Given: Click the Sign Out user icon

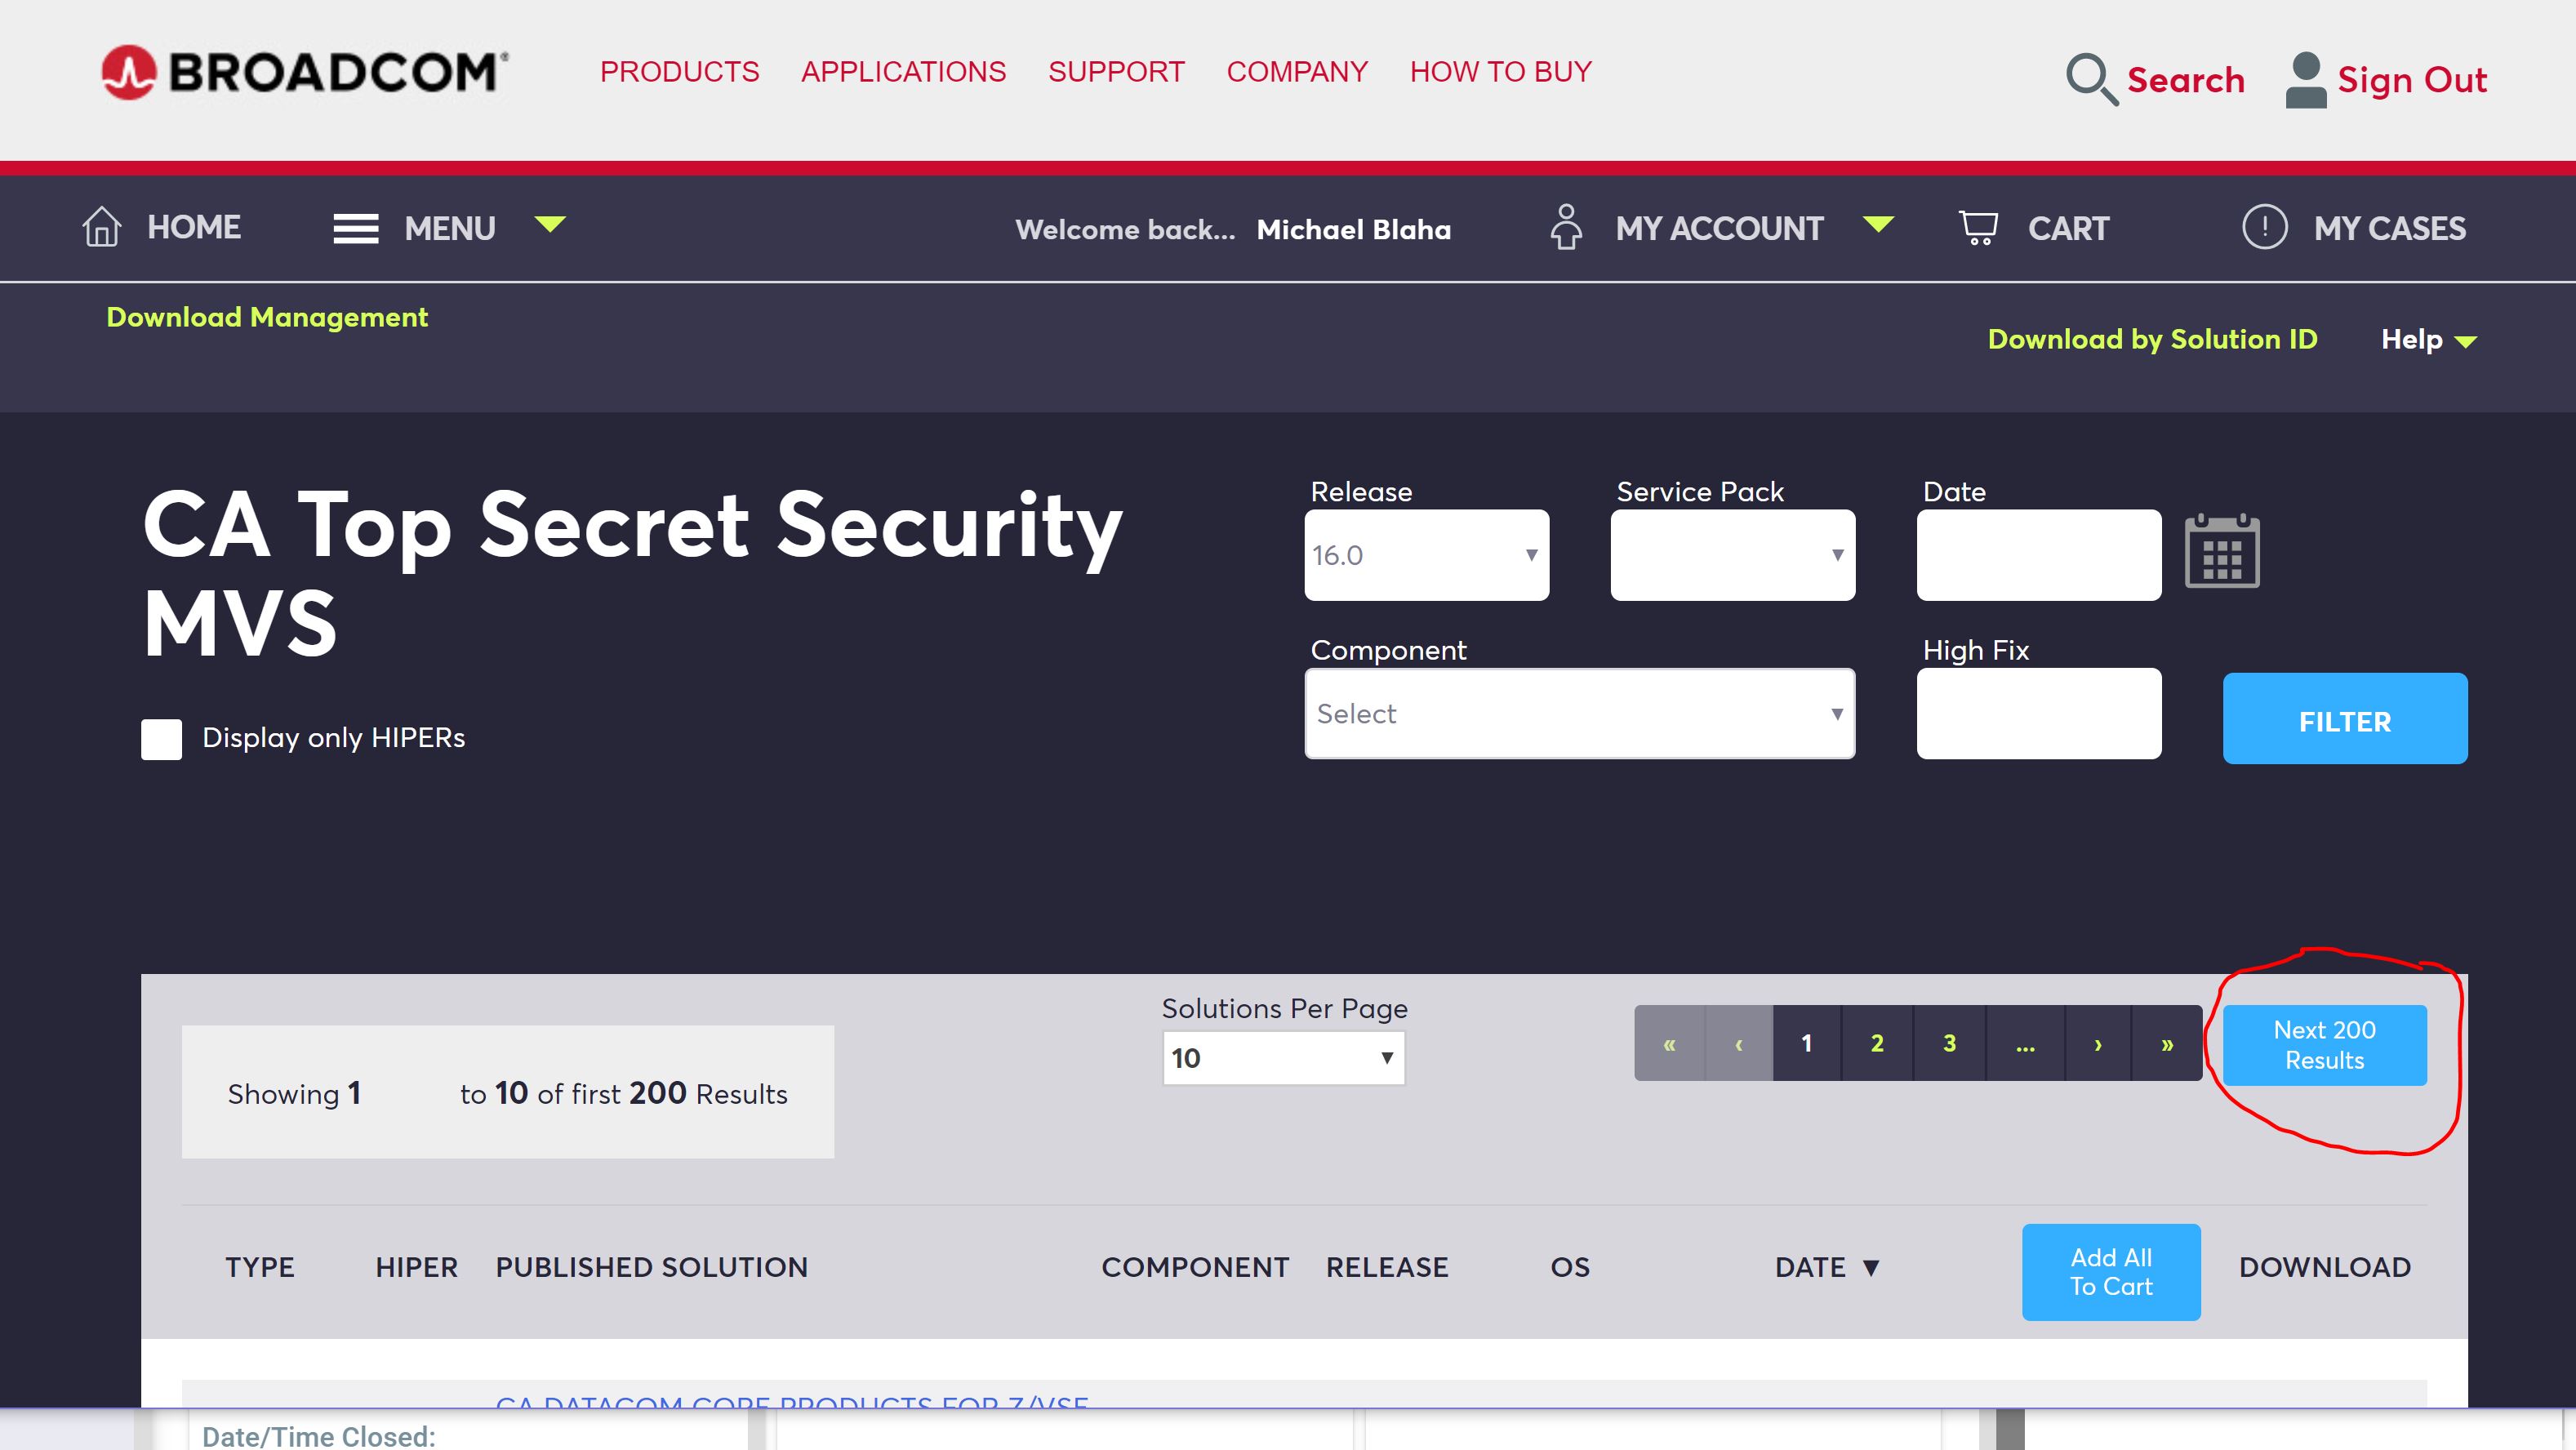Looking at the screenshot, I should coord(2305,79).
